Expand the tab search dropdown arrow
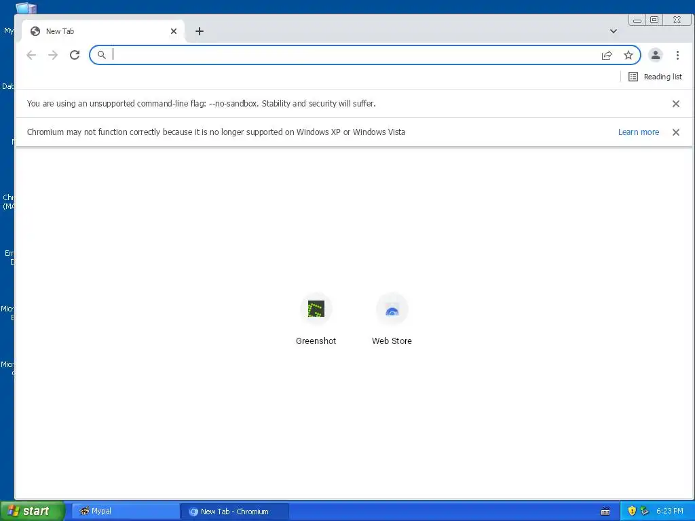The image size is (695, 521). [x=614, y=31]
